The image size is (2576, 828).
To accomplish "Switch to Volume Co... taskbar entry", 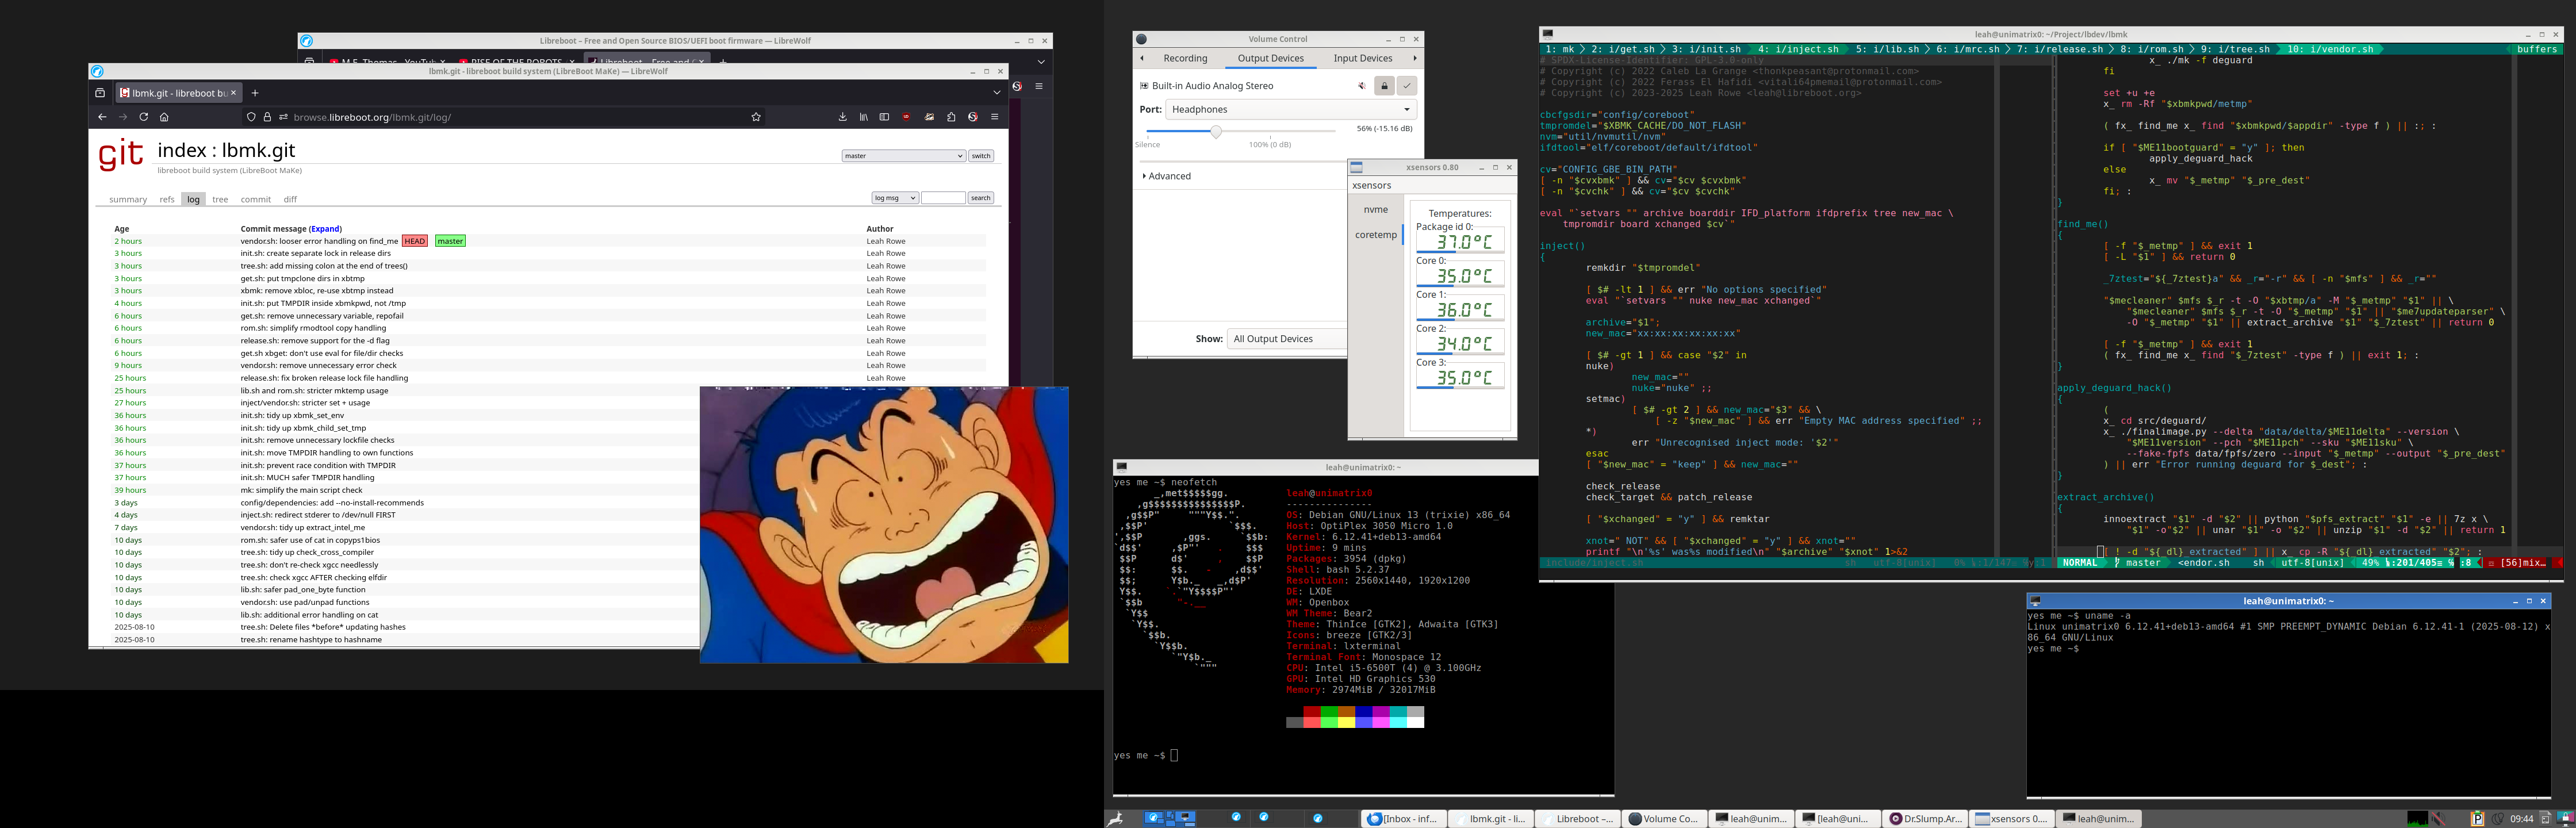I will [1663, 818].
